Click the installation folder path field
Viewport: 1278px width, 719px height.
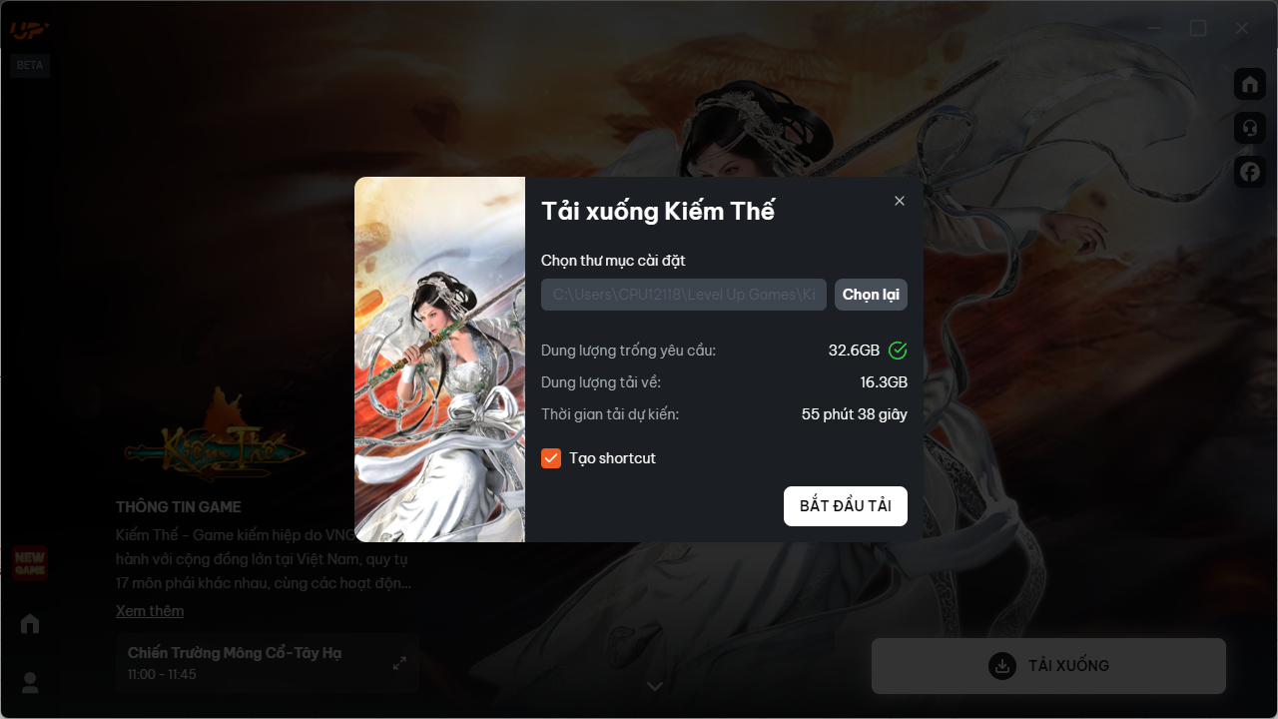(x=684, y=295)
